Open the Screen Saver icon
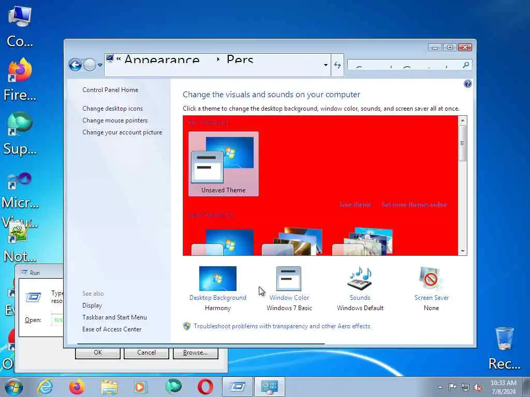This screenshot has height=397, width=530. click(431, 279)
